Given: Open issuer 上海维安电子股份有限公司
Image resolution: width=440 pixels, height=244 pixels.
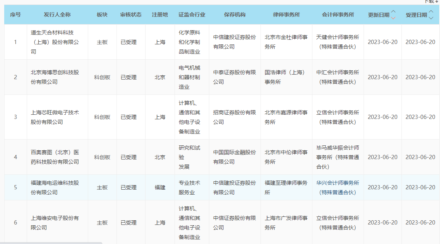Looking at the screenshot, I should [x=55, y=223].
